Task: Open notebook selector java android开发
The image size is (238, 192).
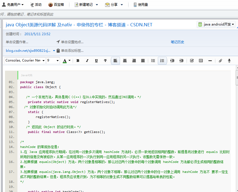Action: pos(216,24)
